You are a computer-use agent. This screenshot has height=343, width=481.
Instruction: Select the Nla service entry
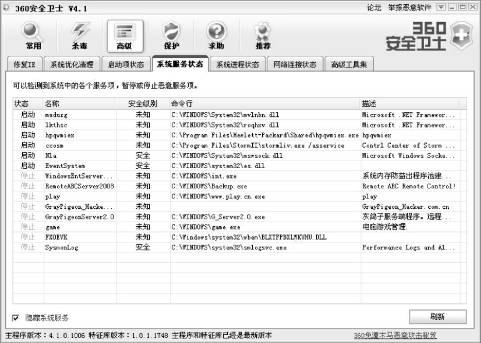coord(240,156)
